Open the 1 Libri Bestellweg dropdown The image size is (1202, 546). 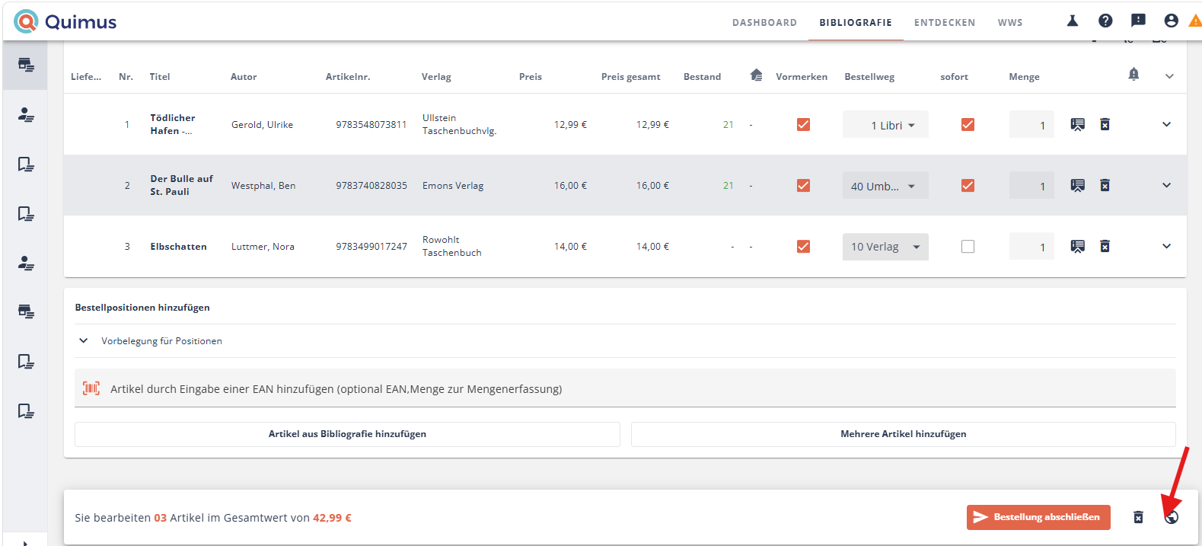pos(885,125)
